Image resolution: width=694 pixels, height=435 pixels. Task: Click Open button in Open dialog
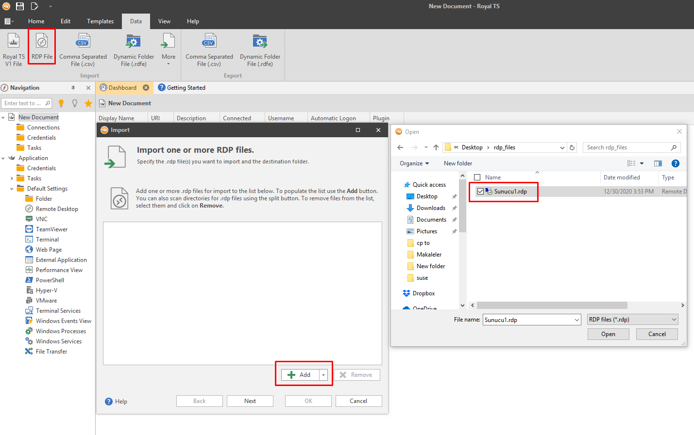point(608,334)
